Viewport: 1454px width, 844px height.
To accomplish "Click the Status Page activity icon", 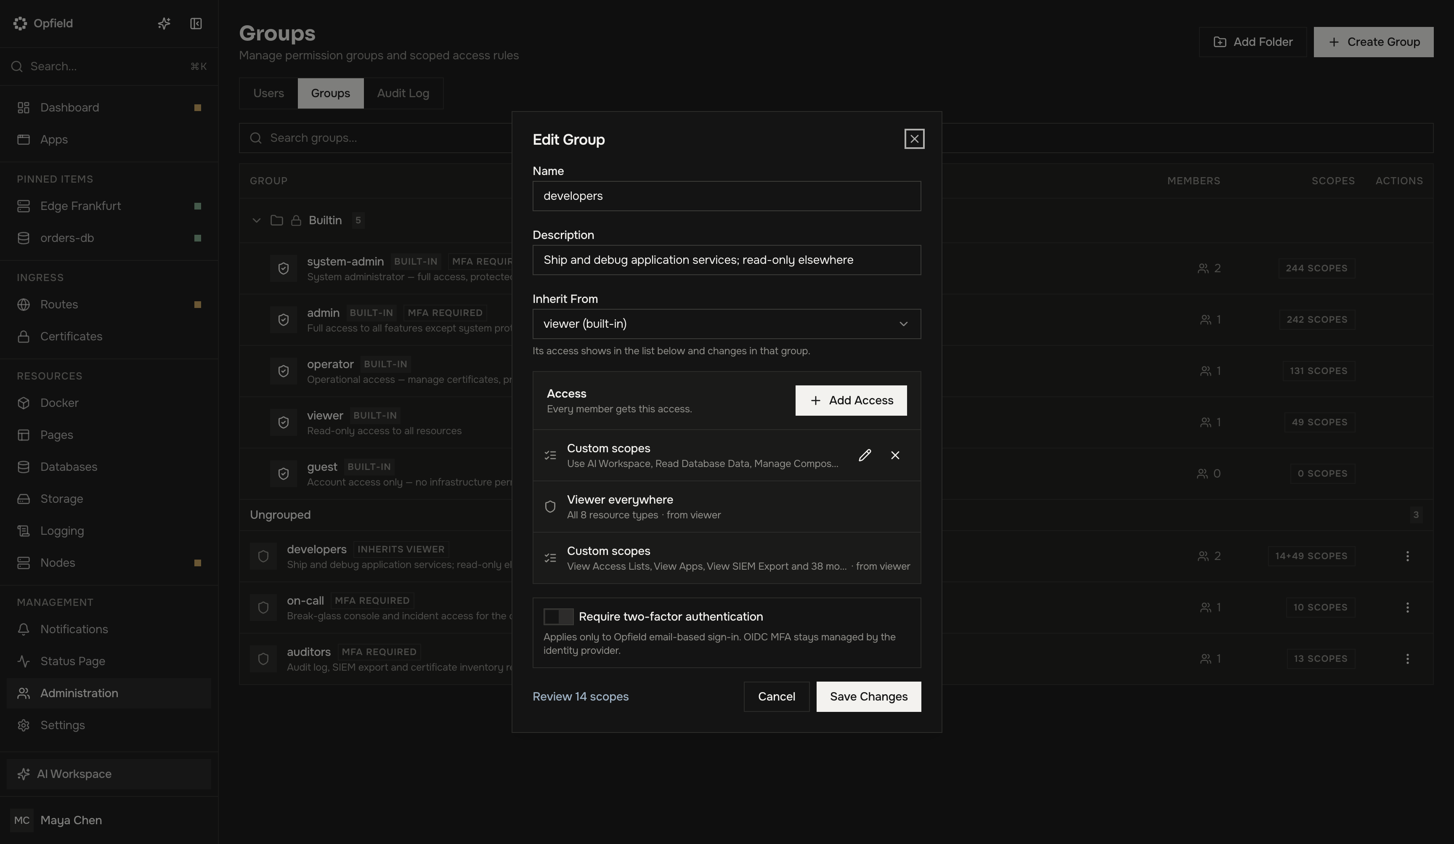I will (24, 661).
